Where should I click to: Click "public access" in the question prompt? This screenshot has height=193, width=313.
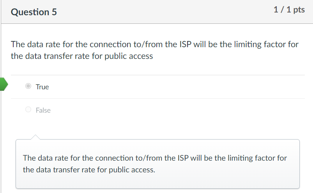pos(129,56)
